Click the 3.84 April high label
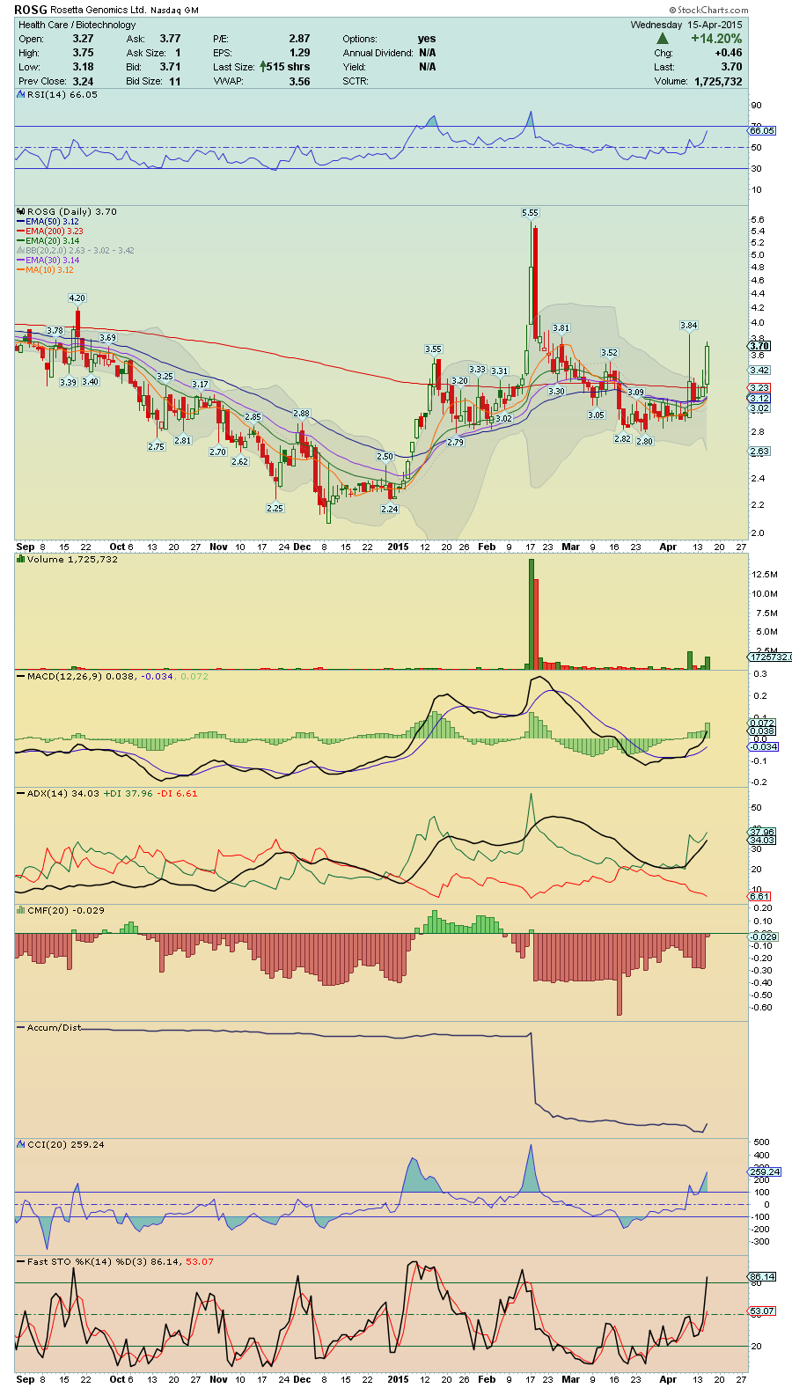The image size is (792, 1388). [x=688, y=325]
